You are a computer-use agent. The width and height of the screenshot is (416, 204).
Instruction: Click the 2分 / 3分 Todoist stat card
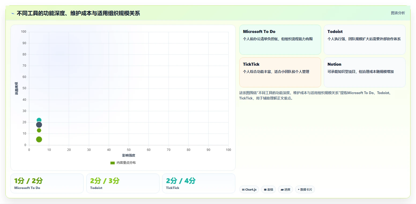click(123, 183)
